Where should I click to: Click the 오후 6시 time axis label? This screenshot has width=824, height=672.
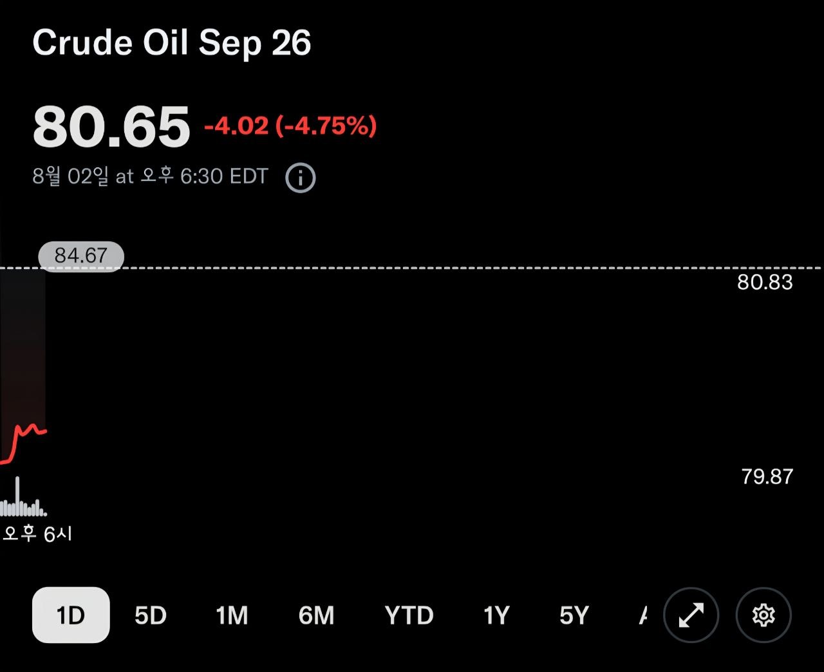pyautogui.click(x=37, y=534)
